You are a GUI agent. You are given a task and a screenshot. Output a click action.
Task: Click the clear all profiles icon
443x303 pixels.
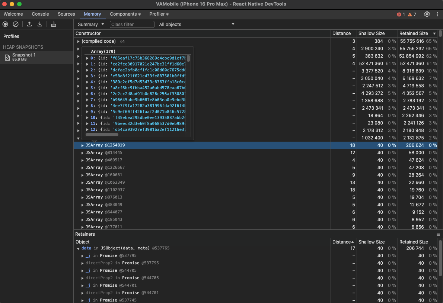pyautogui.click(x=16, y=24)
